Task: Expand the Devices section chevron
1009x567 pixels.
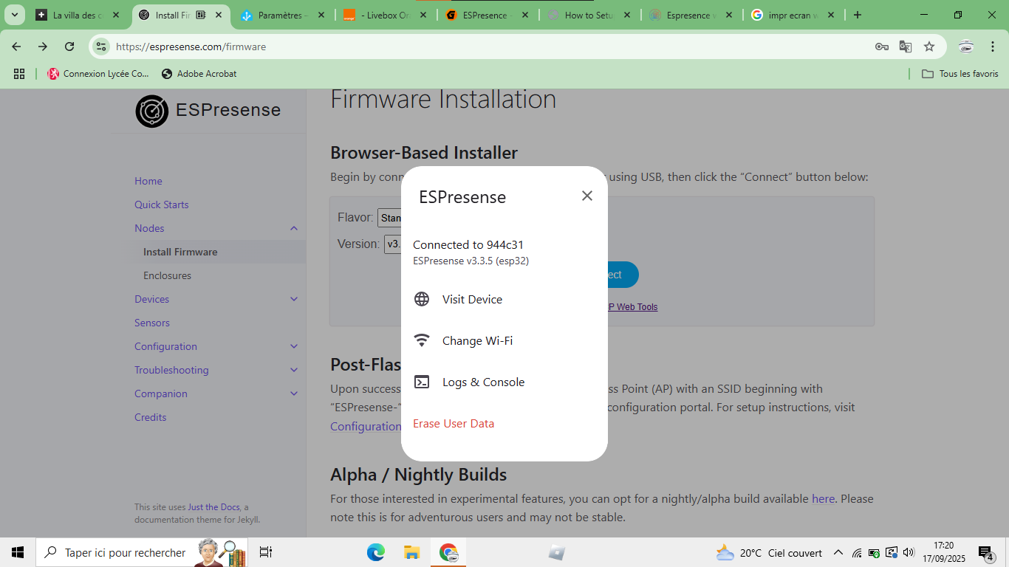Action: click(294, 299)
